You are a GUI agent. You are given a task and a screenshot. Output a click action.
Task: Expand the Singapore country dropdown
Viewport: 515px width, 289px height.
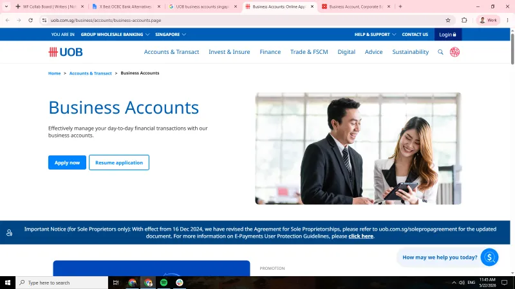pos(171,35)
